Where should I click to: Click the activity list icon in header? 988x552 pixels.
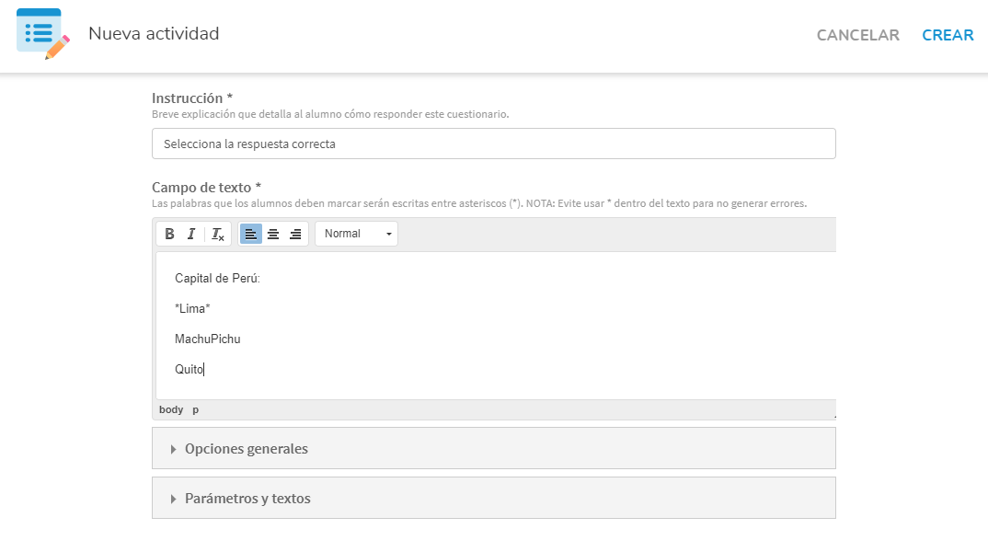tap(42, 34)
